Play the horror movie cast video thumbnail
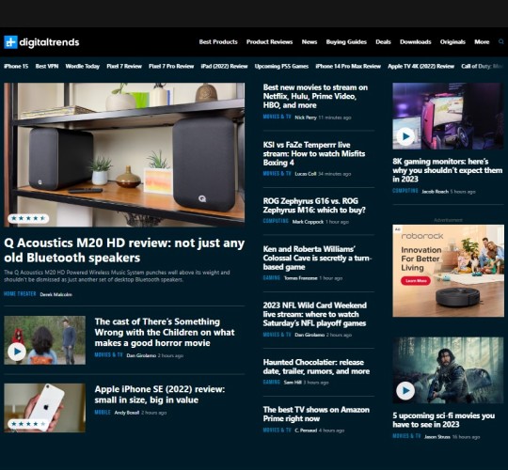This screenshot has height=470, width=508. (17, 352)
